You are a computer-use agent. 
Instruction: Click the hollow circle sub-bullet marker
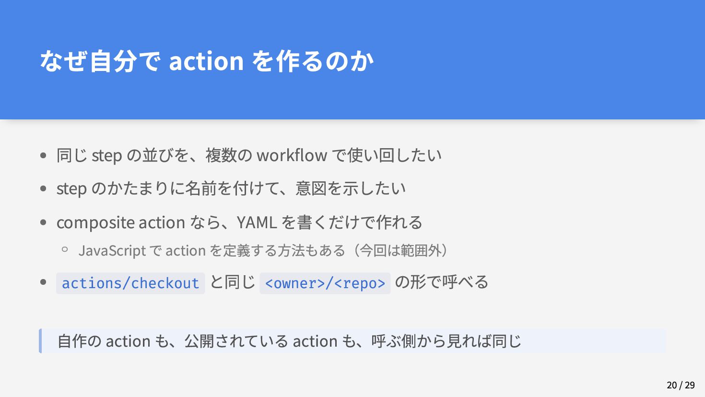[x=65, y=249]
